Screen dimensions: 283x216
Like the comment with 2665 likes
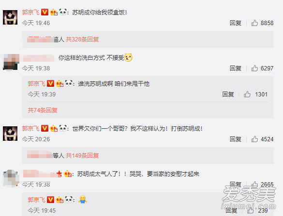254,184
